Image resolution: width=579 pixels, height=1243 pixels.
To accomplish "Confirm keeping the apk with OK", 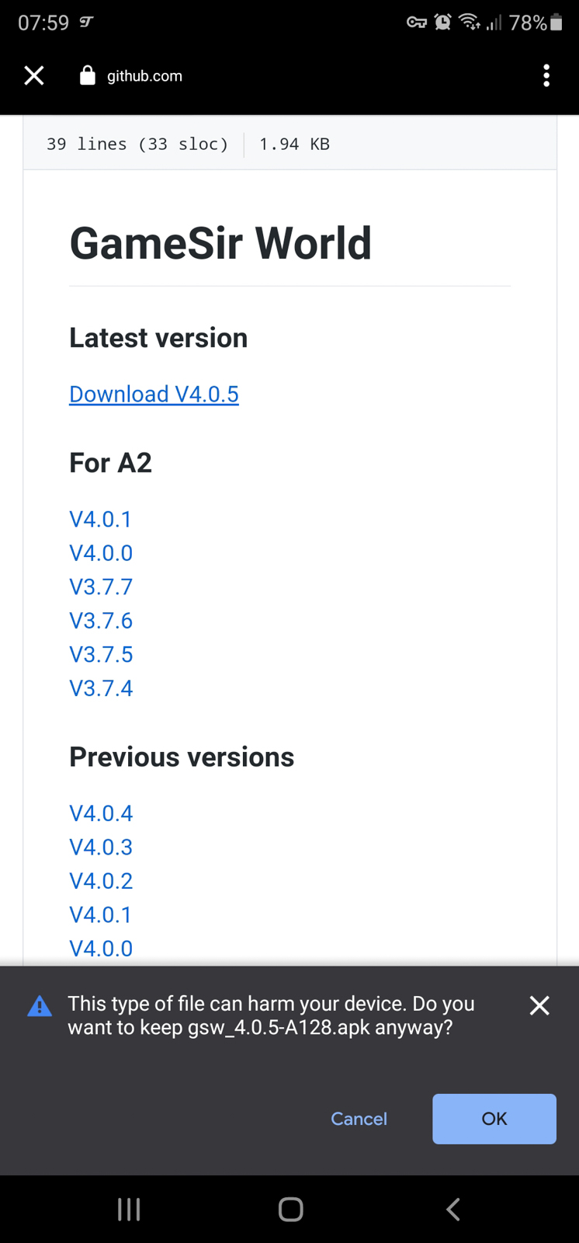I will (x=494, y=1119).
